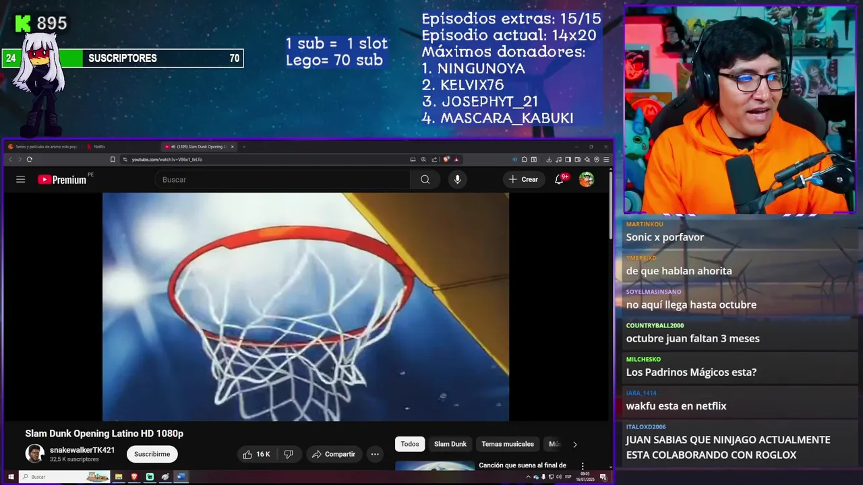Click the YouTube Buscar search field
This screenshot has height=485, width=863.
click(282, 179)
